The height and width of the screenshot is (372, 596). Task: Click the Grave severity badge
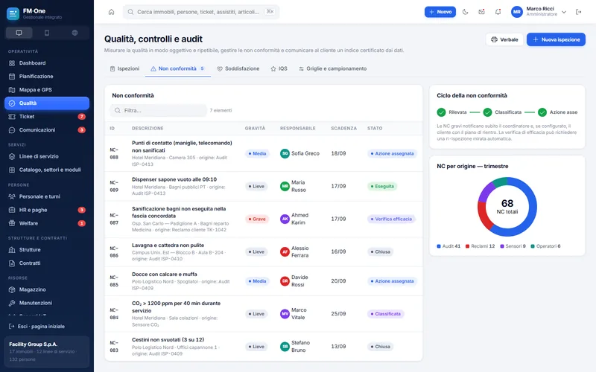click(257, 219)
